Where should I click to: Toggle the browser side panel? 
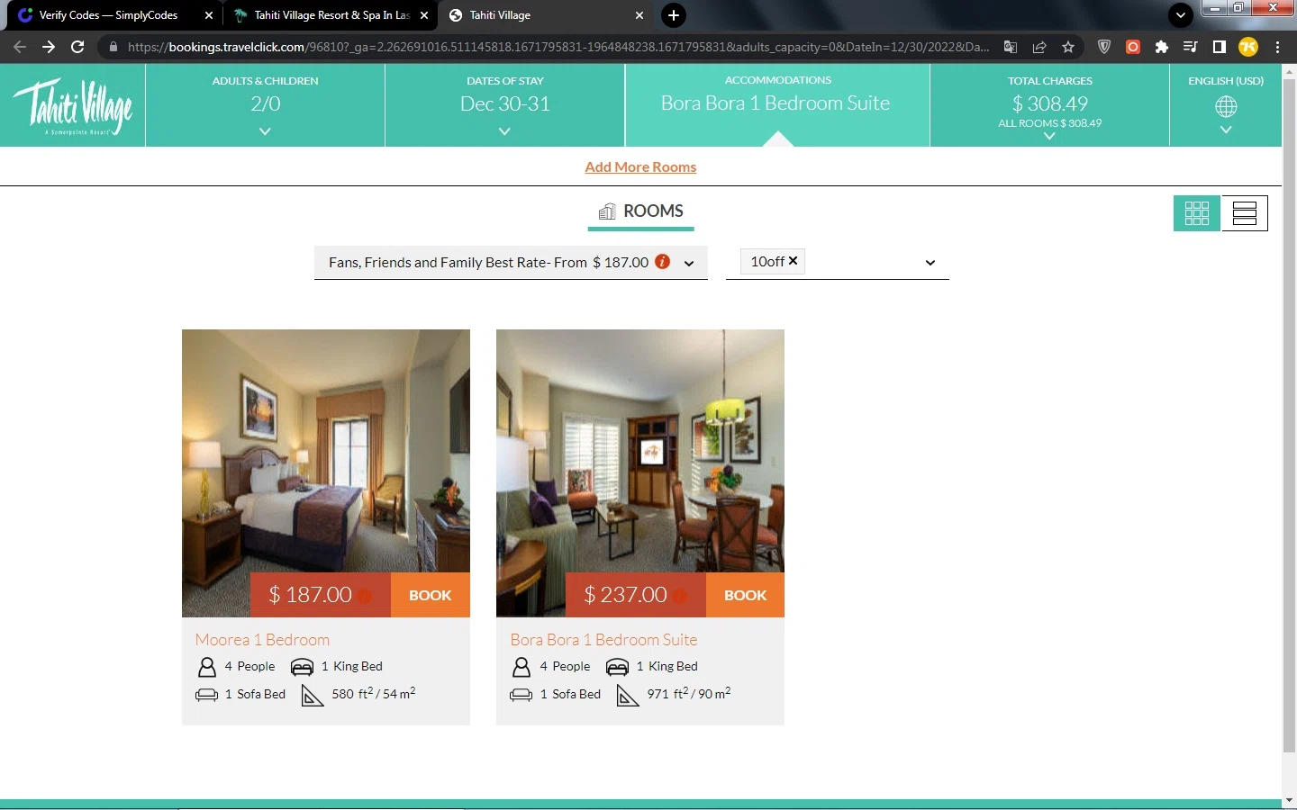[1220, 47]
